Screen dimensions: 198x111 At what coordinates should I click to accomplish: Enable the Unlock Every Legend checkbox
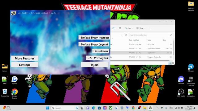tap(80, 44)
